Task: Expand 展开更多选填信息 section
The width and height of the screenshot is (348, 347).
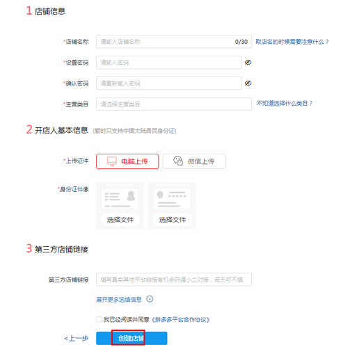Action: point(118,300)
